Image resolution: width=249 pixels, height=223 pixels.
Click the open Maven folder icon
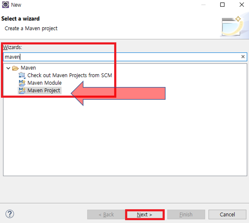(x=15, y=68)
